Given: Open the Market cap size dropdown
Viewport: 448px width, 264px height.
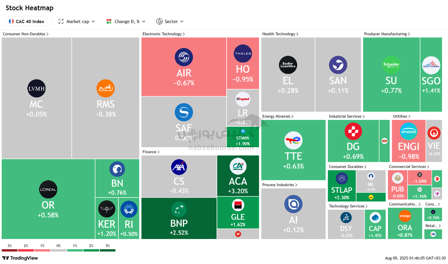Looking at the screenshot, I should 77,21.
